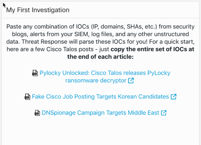The height and width of the screenshot is (145, 201).
Task: Click the "ransomware decryptor" link text
Action: (96, 81)
